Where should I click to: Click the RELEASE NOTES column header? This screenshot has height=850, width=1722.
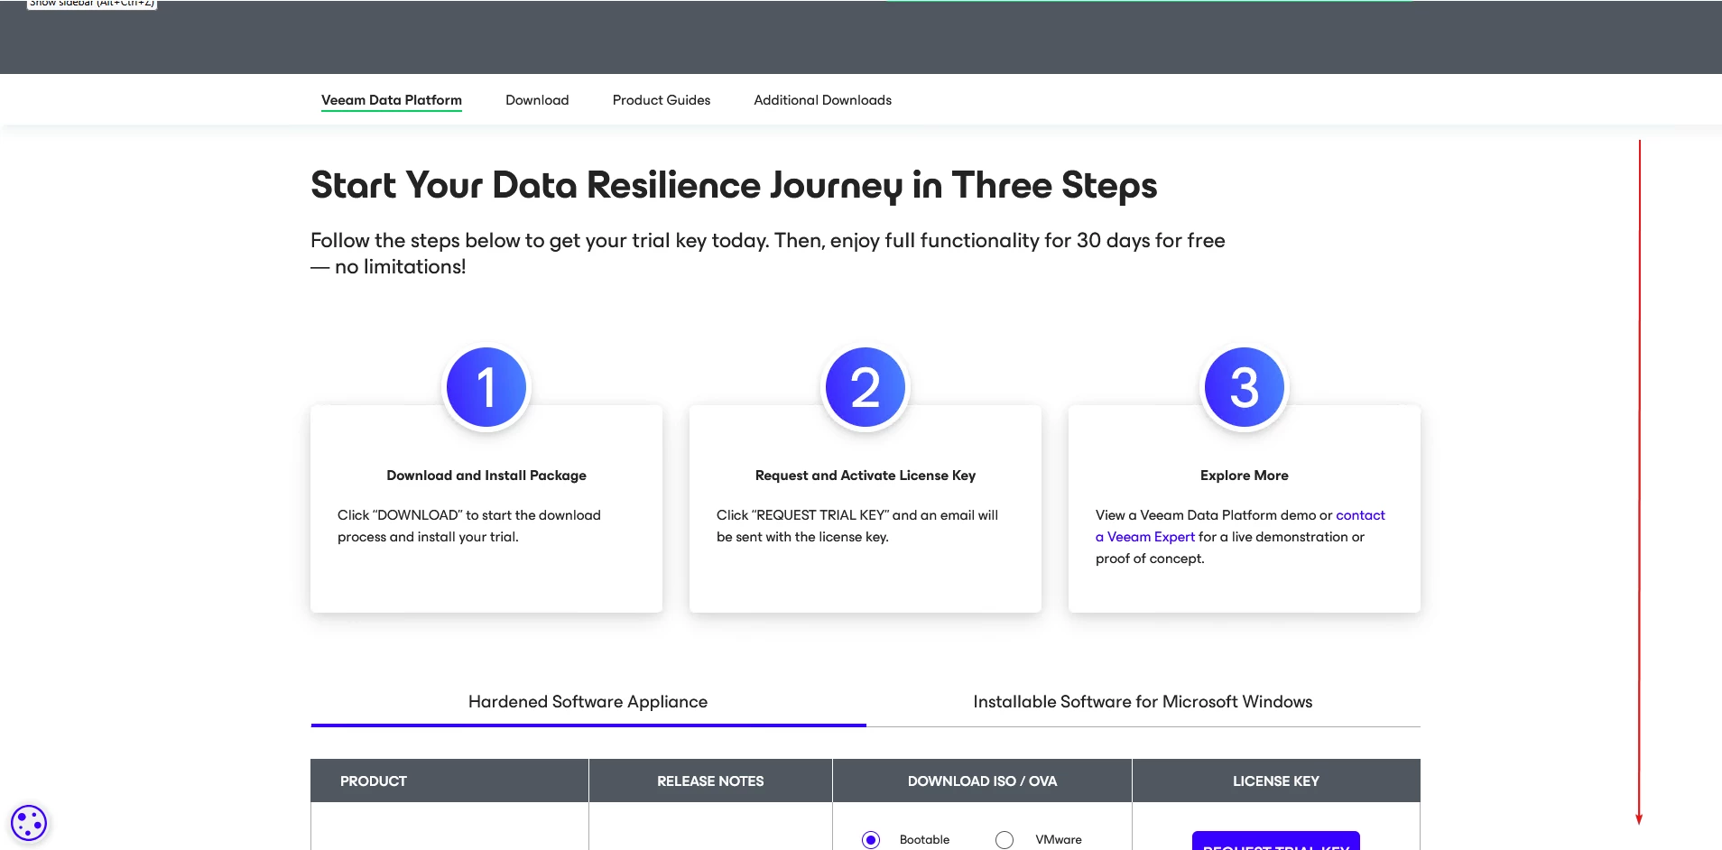tap(710, 781)
